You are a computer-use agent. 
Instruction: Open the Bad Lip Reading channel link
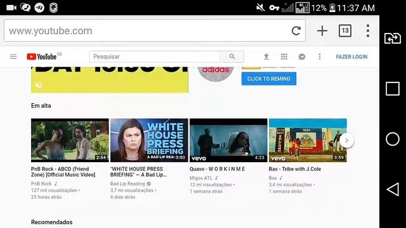click(x=128, y=184)
